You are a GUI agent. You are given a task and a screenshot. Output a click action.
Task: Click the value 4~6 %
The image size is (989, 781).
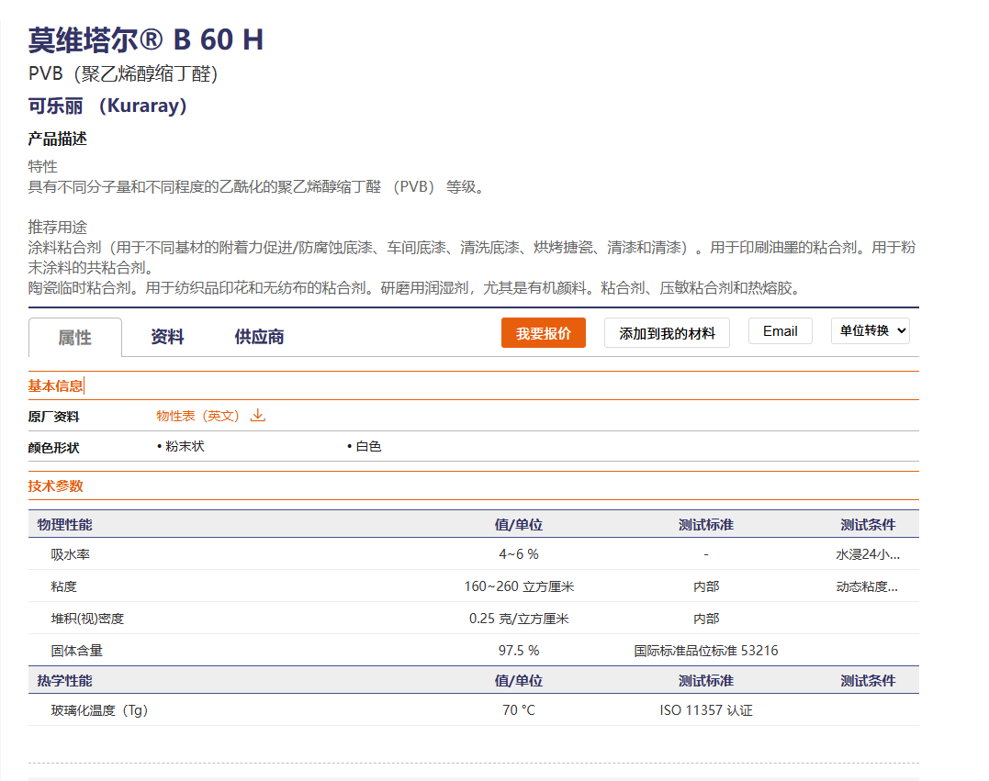519,554
